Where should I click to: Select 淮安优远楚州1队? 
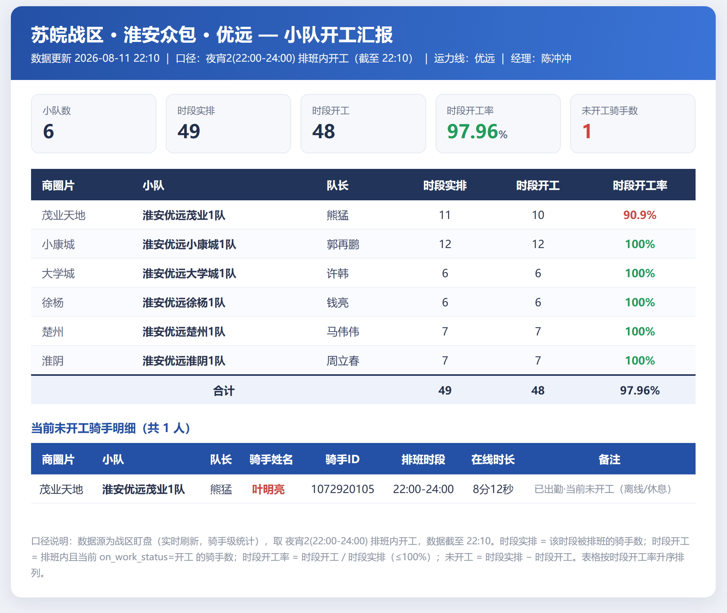[184, 331]
